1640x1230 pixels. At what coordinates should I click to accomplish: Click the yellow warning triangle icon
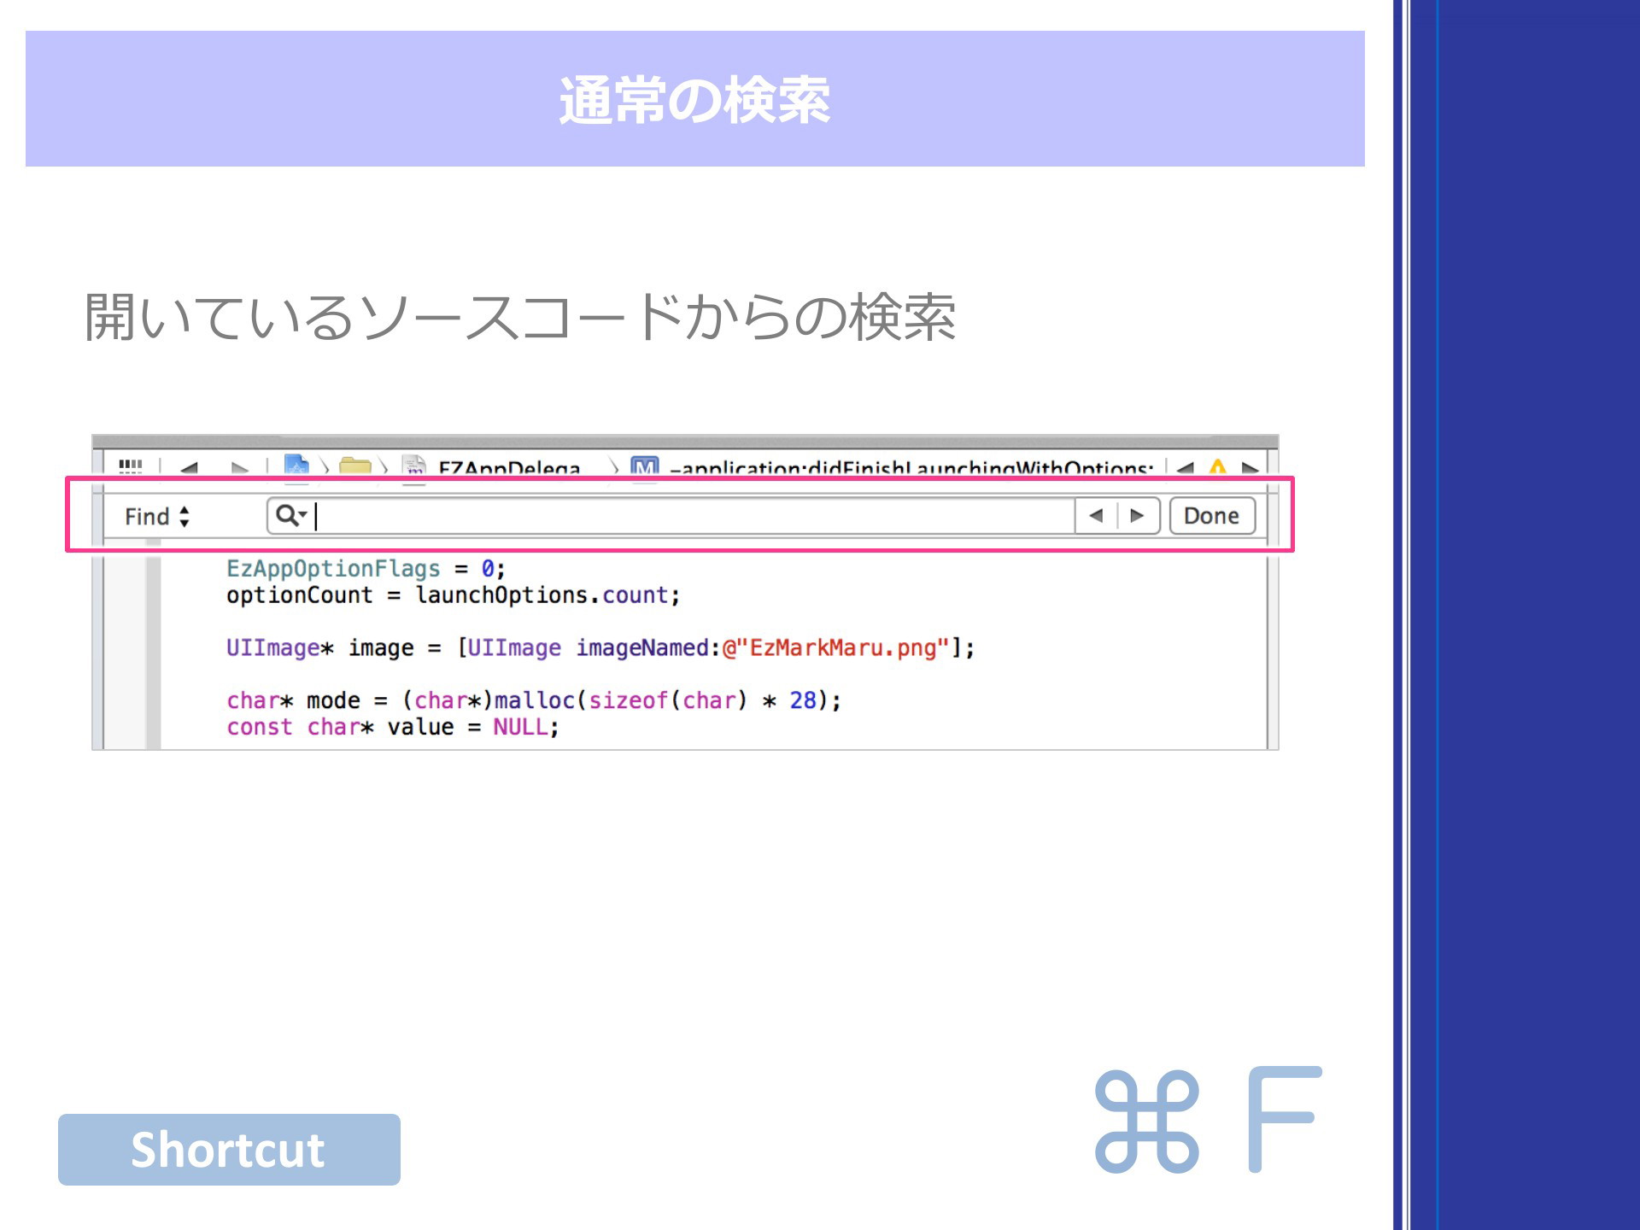coord(1217,467)
